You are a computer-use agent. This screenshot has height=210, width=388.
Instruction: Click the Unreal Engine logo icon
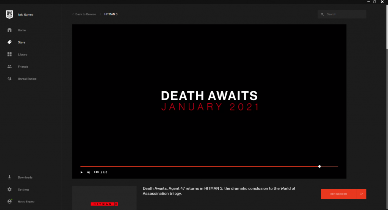9,79
